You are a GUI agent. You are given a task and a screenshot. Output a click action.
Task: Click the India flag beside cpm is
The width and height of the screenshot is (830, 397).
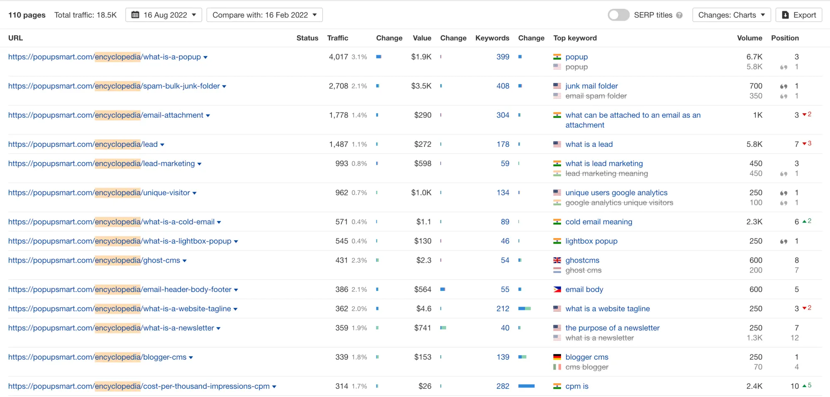(557, 386)
